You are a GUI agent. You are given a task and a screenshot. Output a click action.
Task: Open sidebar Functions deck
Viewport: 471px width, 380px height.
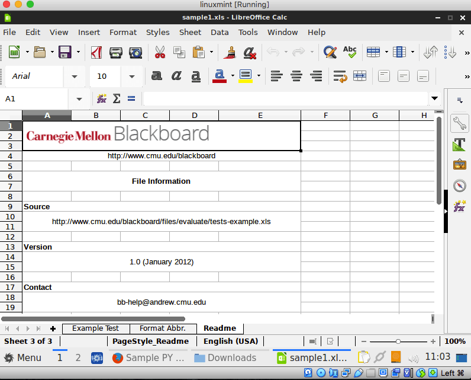pos(460,206)
